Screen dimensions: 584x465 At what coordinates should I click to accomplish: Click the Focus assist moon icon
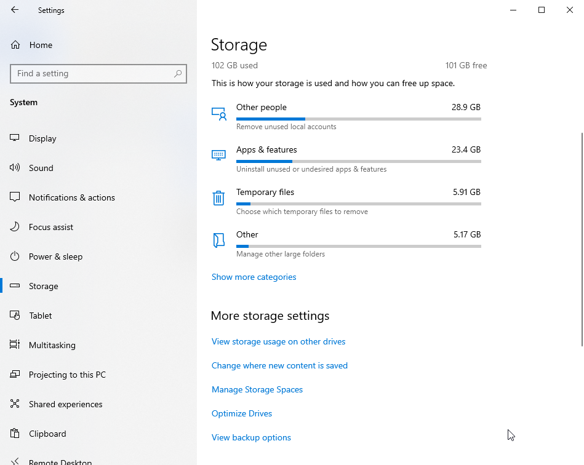click(x=15, y=227)
